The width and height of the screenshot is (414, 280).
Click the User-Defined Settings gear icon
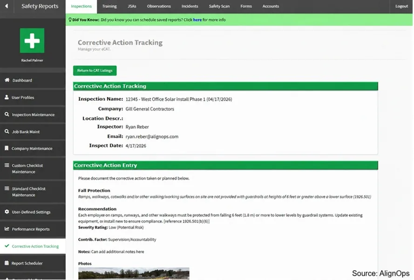coord(7,212)
